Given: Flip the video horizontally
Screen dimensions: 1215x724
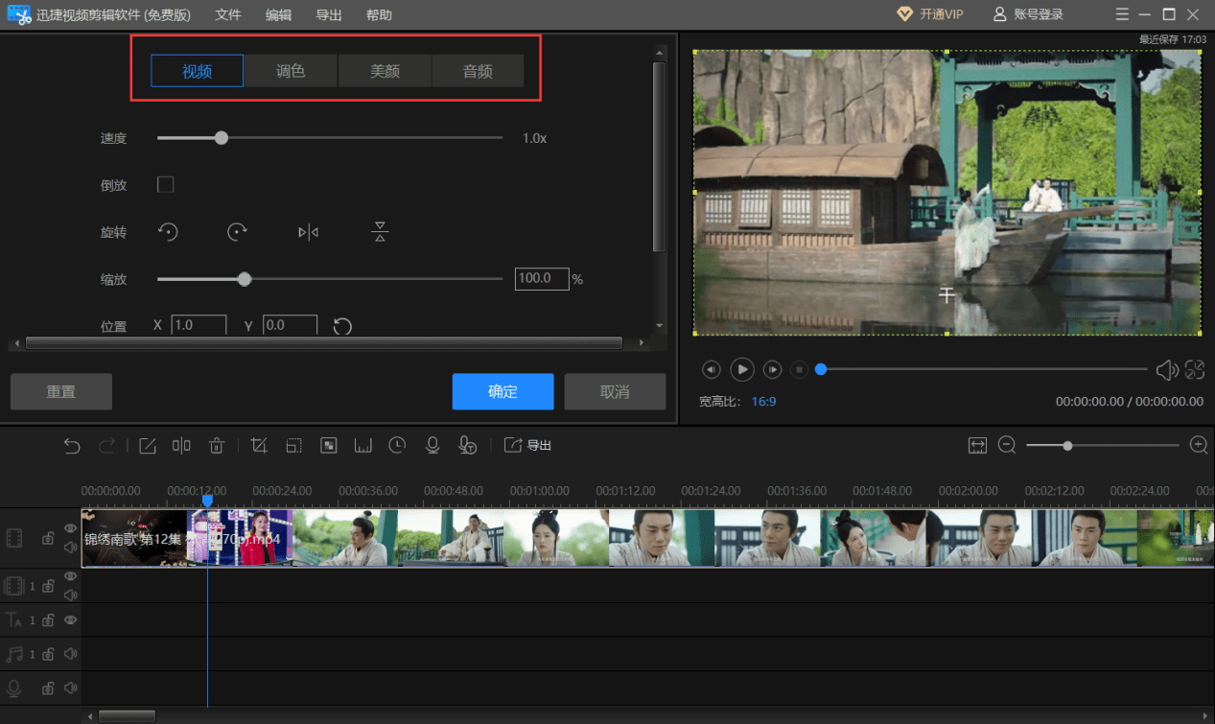Looking at the screenshot, I should (x=308, y=232).
